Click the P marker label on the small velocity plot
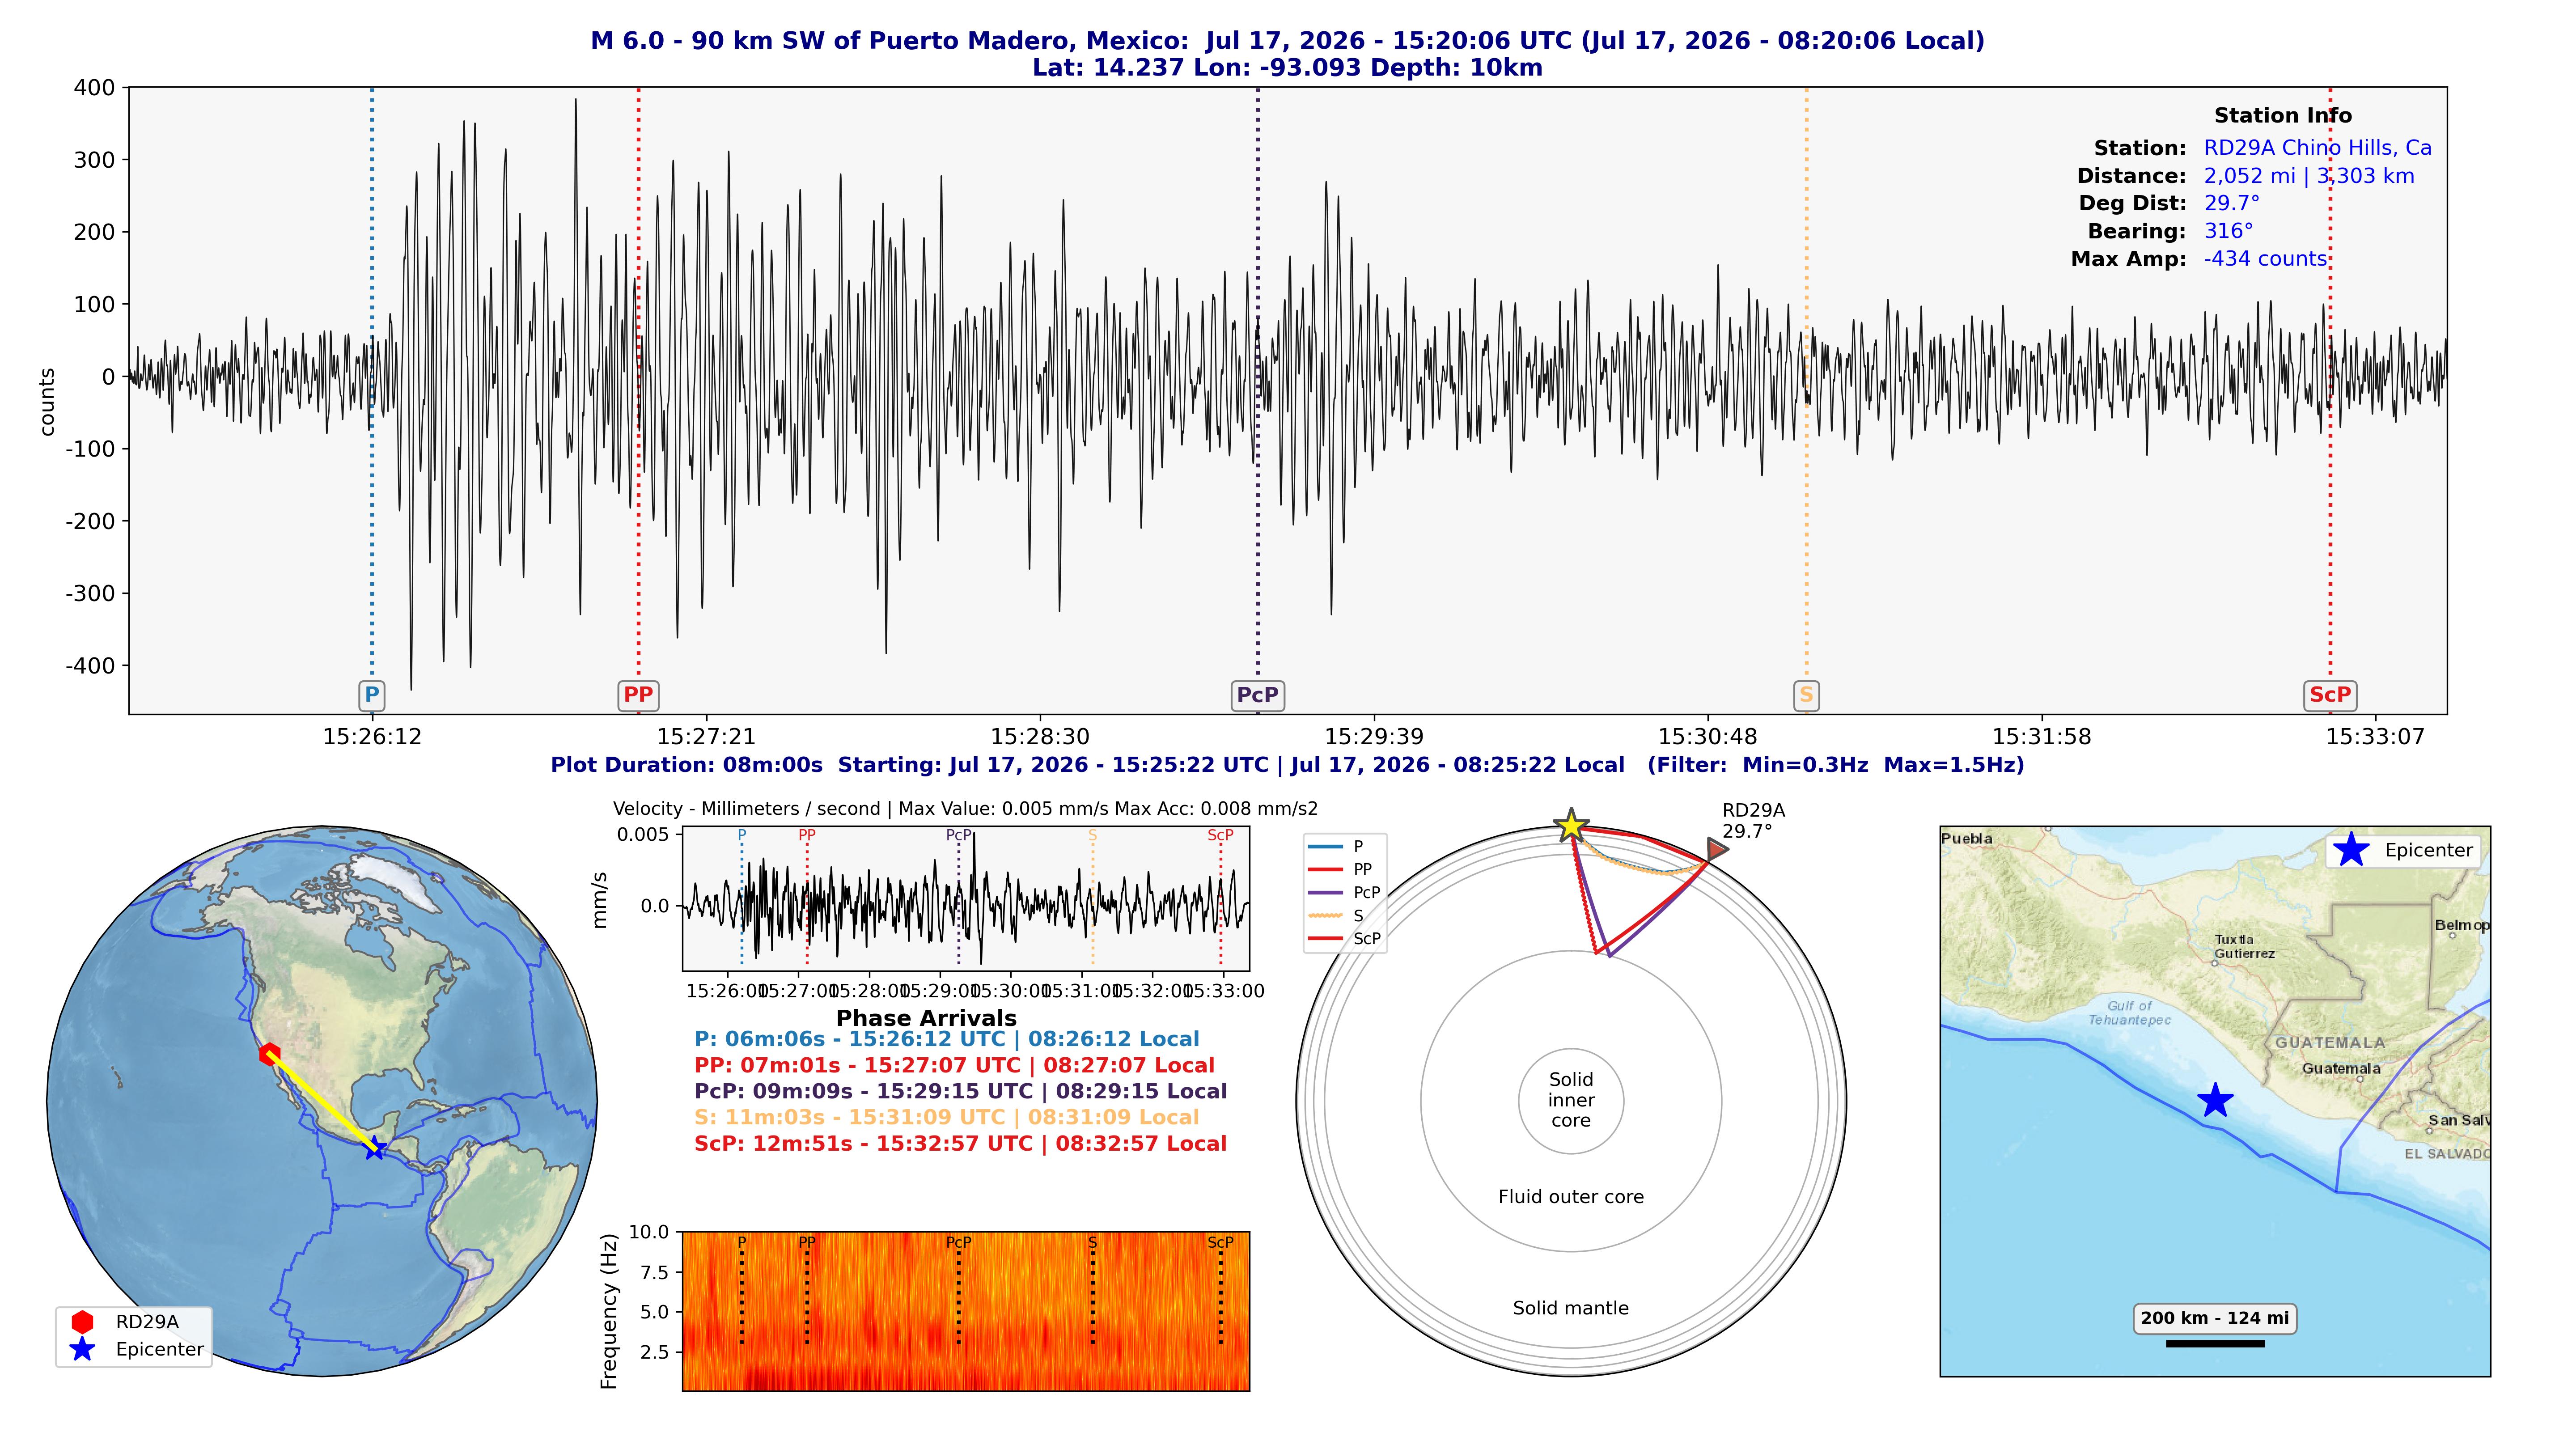2576x1449 pixels. [741, 835]
